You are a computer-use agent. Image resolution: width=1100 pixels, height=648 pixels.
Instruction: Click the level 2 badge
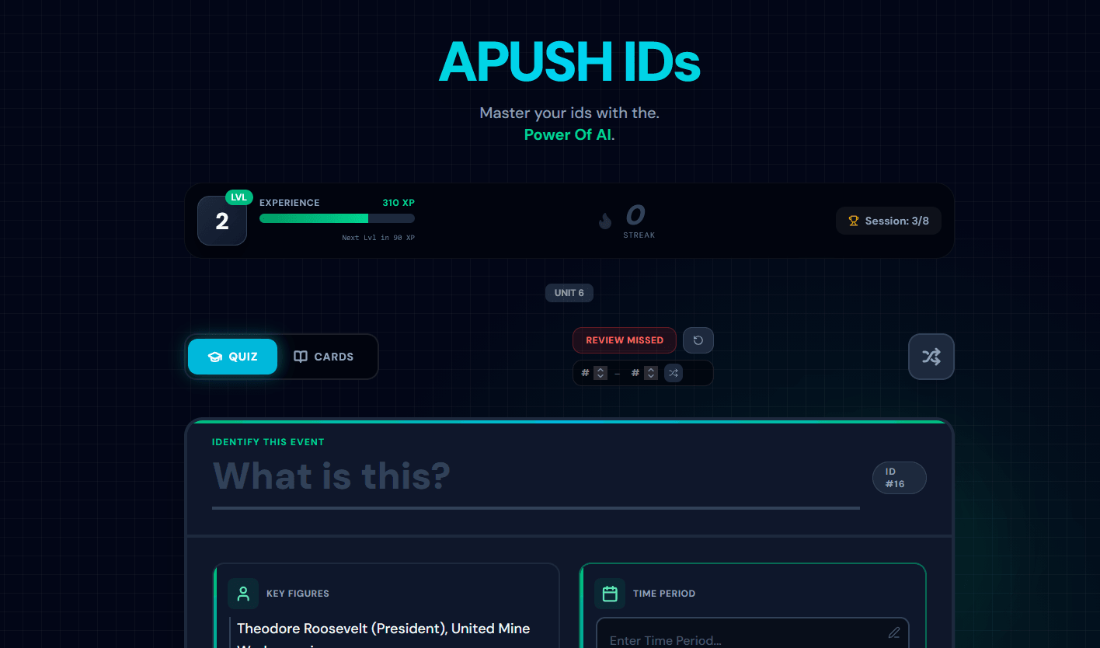click(x=222, y=221)
